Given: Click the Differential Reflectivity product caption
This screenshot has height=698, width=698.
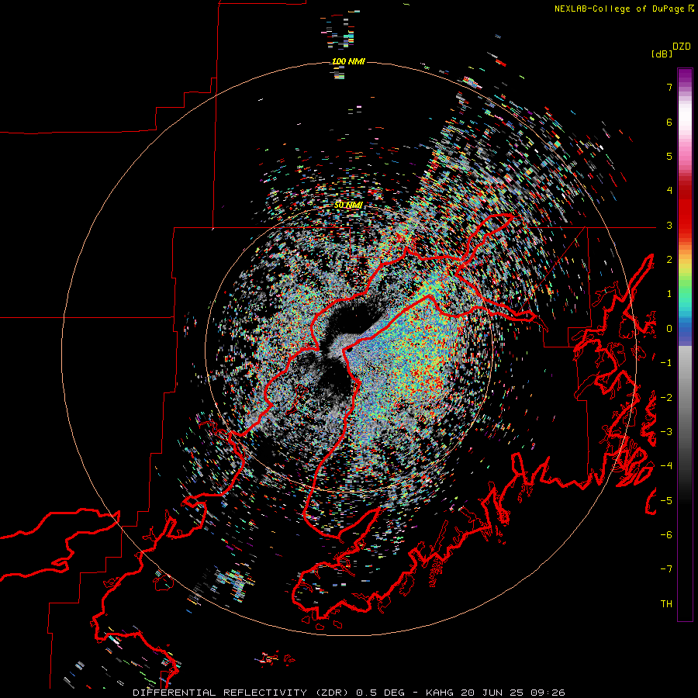Looking at the screenshot, I should coord(349,693).
